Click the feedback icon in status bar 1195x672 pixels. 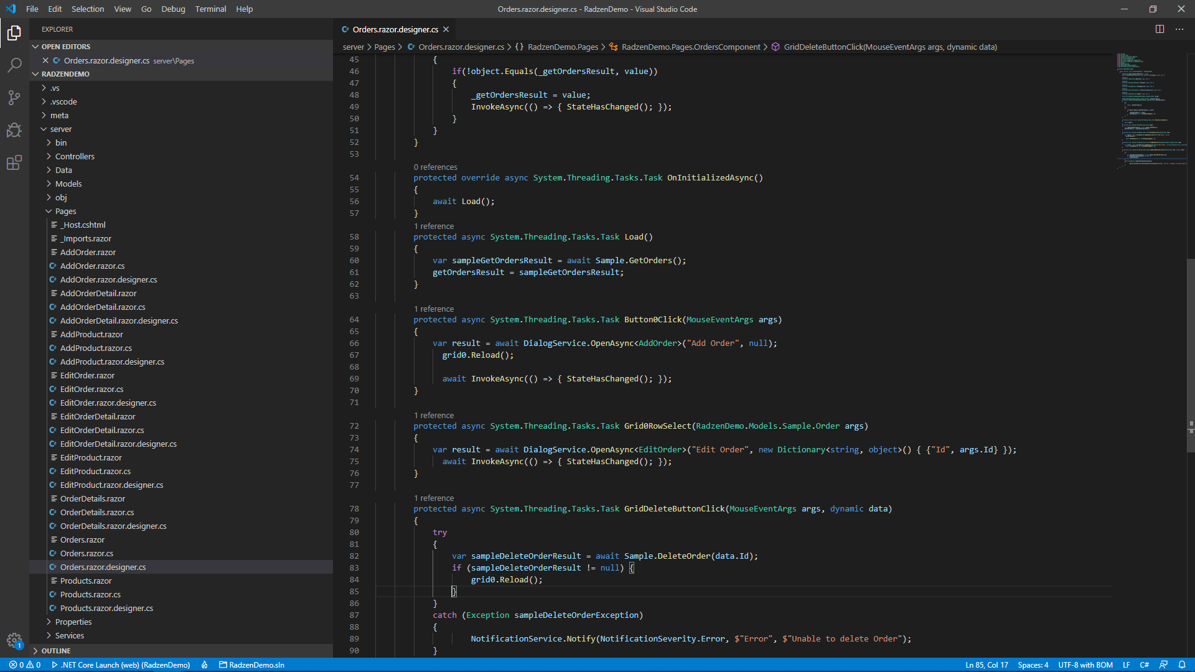tap(1163, 665)
